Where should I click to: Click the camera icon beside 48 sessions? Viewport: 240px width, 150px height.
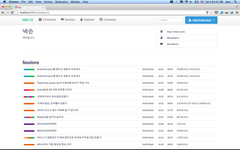click(162, 44)
